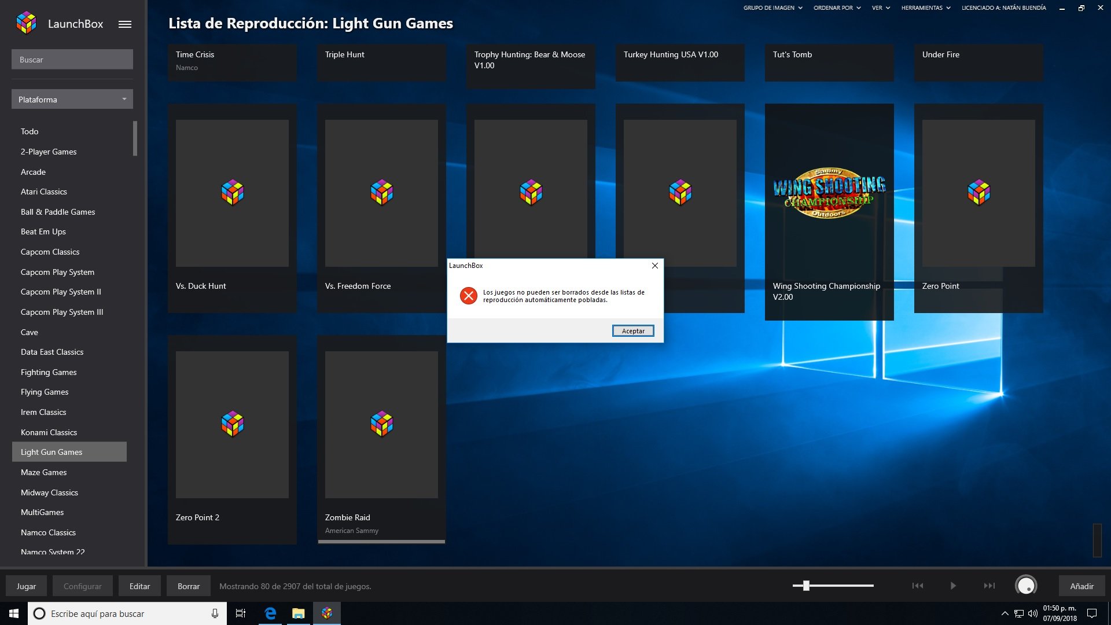
Task: Click the Borrar button
Action: [x=189, y=586]
